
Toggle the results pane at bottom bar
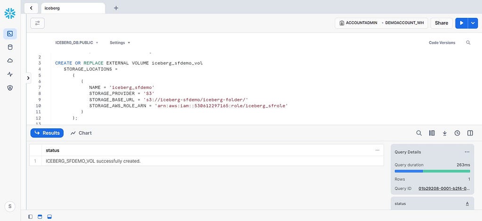point(49,217)
